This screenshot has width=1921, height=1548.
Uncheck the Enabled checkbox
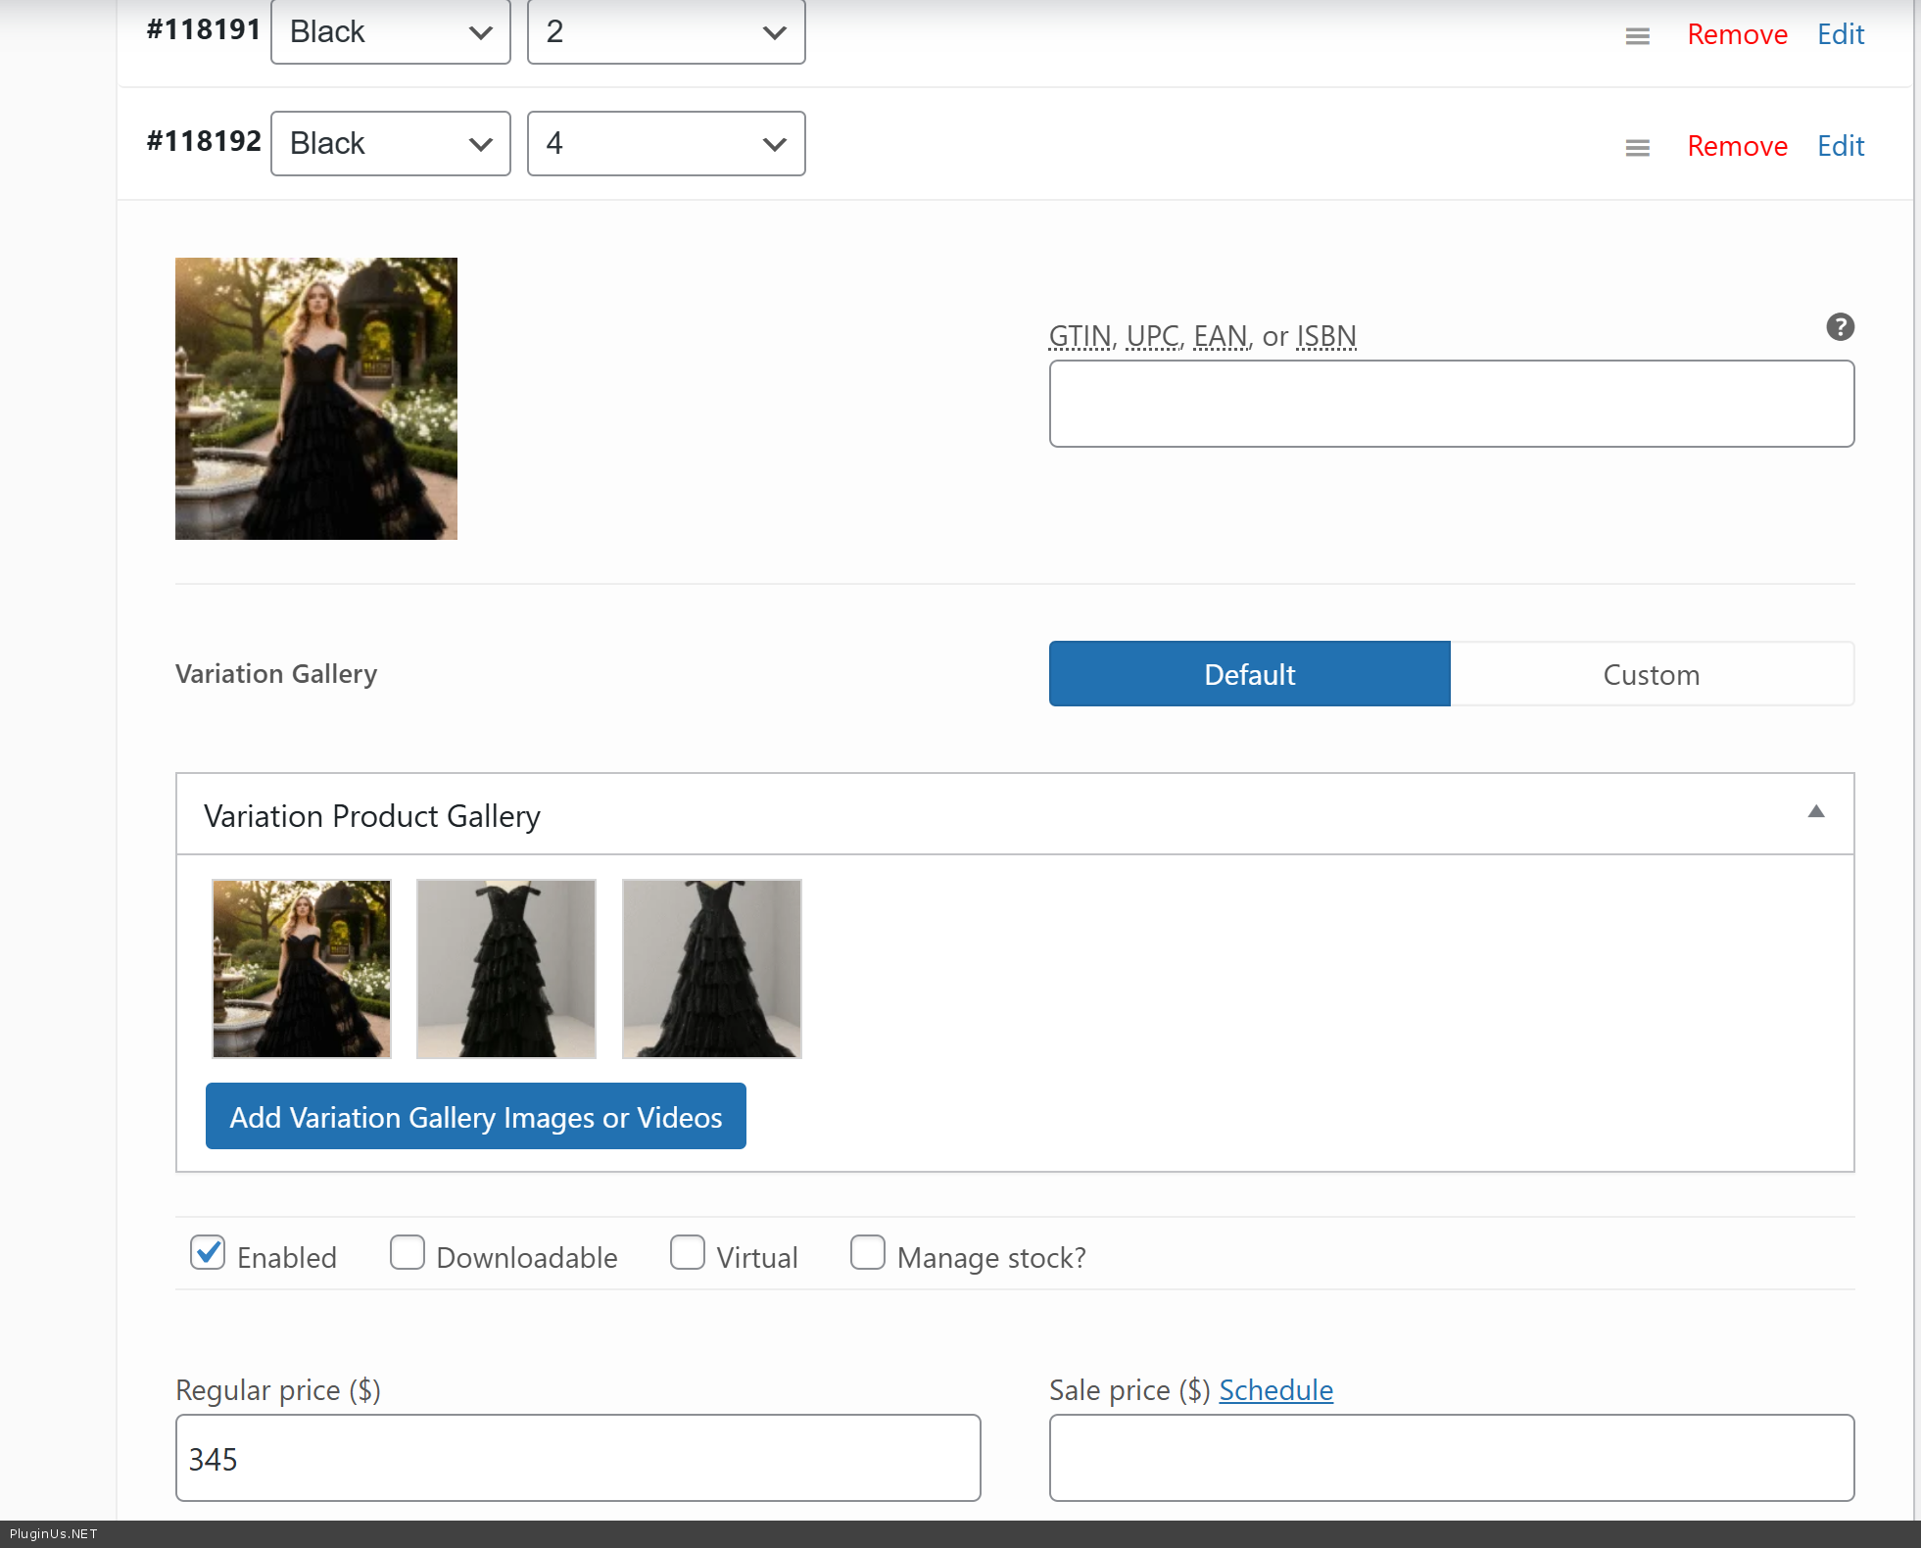tap(208, 1253)
